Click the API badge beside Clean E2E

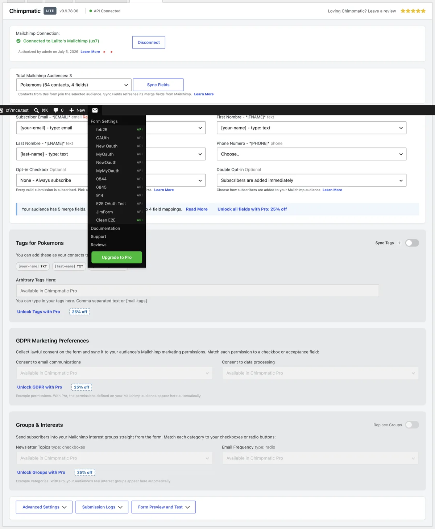coord(140,220)
